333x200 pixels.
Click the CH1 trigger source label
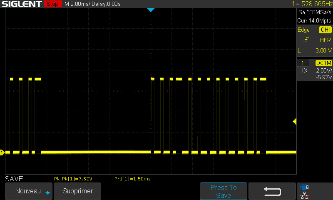pos(326,30)
